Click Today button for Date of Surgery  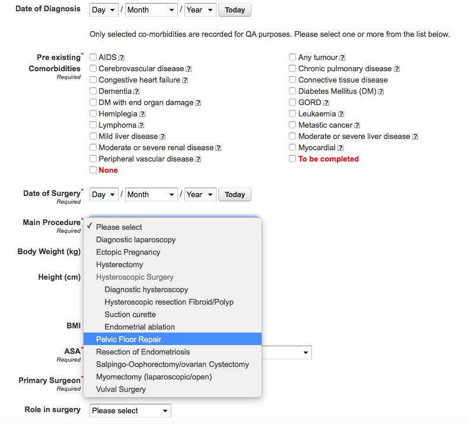point(235,195)
